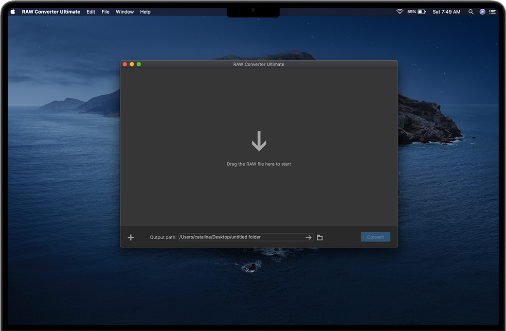Launch Siri from the menu bar
Viewport: 506px width, 331px height.
tap(482, 12)
